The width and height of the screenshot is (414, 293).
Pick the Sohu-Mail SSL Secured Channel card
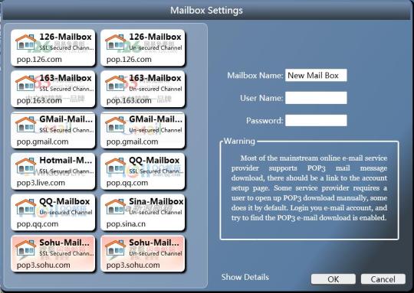(x=53, y=253)
